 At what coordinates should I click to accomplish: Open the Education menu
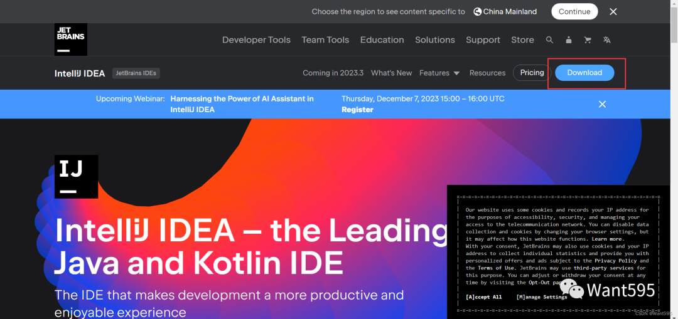coord(382,39)
